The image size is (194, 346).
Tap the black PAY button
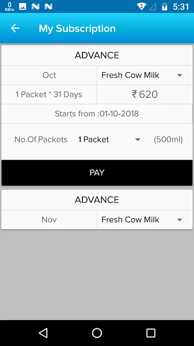(x=97, y=173)
